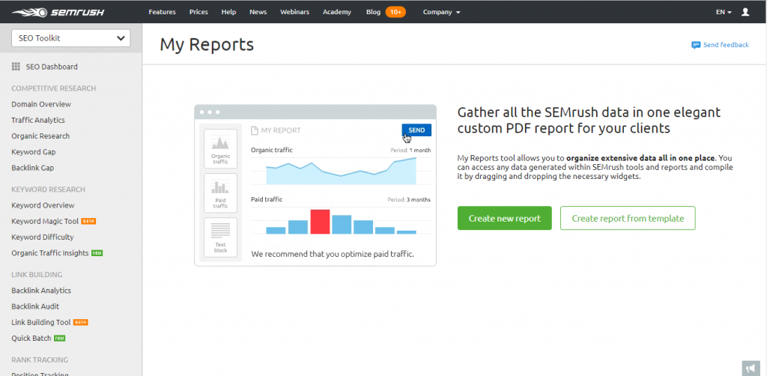
Task: Click the blue SEND button in illustration
Action: 416,130
